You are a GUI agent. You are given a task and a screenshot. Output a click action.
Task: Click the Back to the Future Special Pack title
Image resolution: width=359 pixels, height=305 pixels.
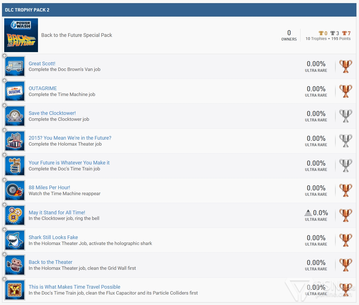[x=77, y=35]
